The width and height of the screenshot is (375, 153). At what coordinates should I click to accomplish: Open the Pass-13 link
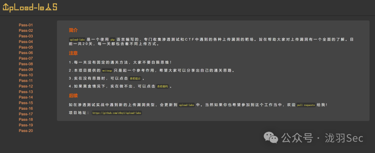tap(26, 92)
